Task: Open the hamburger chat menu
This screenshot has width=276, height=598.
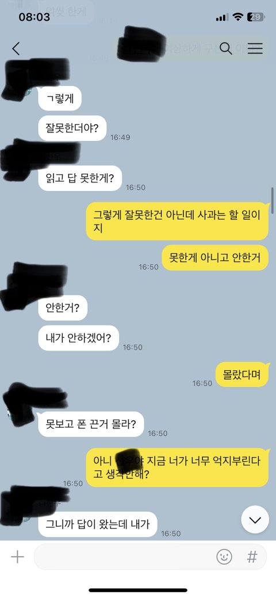Action: click(x=255, y=48)
